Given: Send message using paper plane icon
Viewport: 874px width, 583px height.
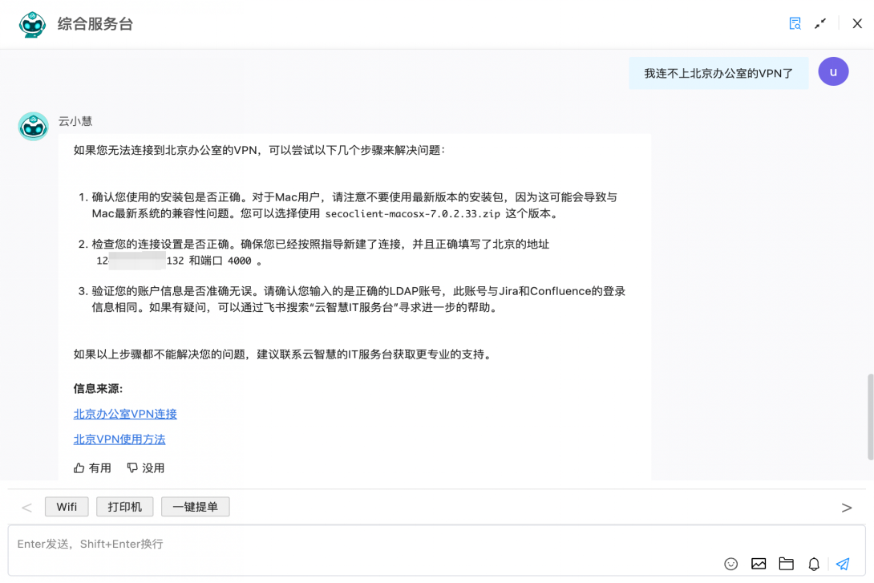Looking at the screenshot, I should coord(842,564).
